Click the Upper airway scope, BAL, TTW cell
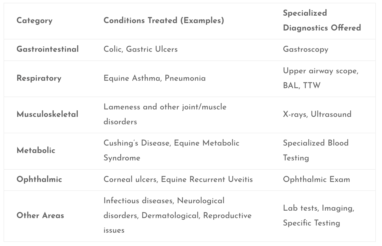 pos(321,78)
